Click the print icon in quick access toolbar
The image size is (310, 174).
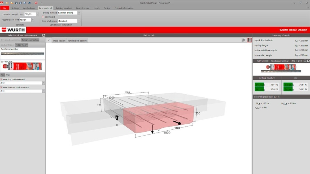[x=25, y=3]
